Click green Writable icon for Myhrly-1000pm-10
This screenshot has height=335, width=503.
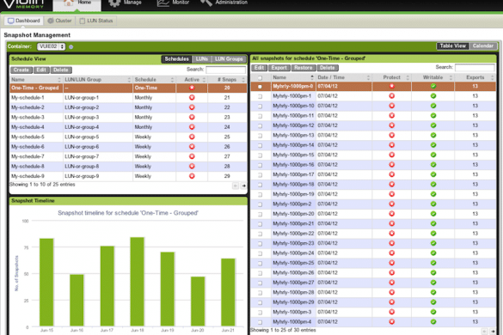433,106
